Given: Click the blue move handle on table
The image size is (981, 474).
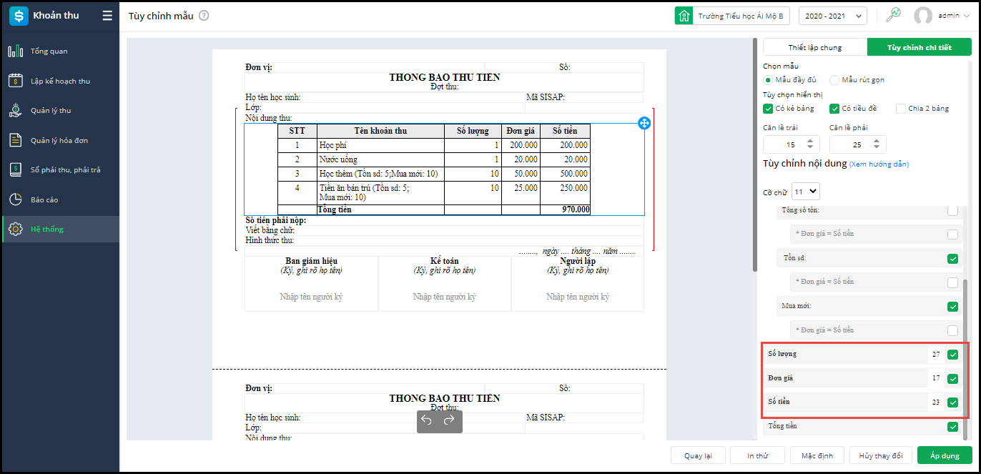Looking at the screenshot, I should (644, 123).
